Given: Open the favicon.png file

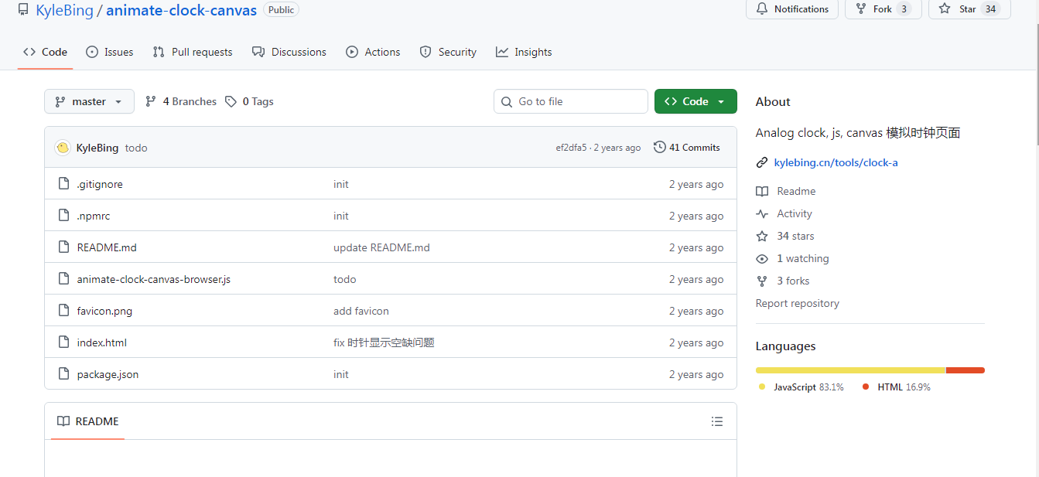Looking at the screenshot, I should (104, 311).
